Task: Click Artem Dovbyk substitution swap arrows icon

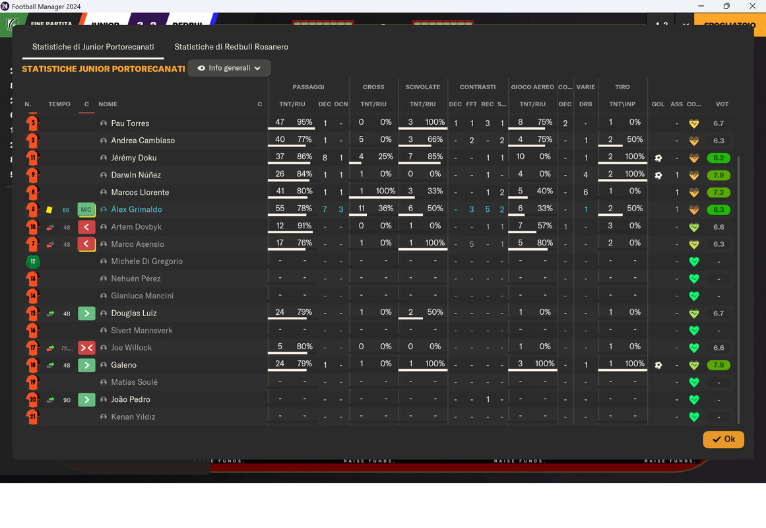Action: tap(50, 227)
